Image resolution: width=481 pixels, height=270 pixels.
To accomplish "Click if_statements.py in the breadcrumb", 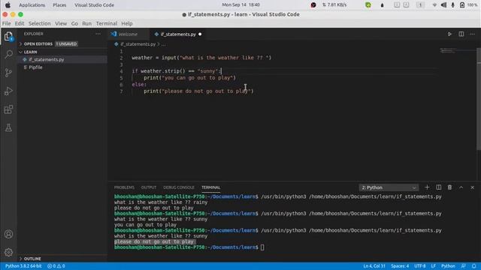I will tap(138, 44).
